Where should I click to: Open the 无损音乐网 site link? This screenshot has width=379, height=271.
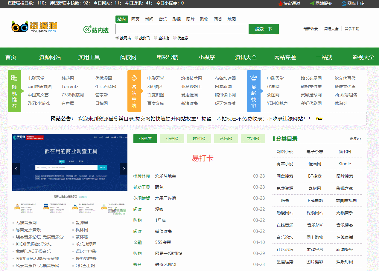pyautogui.click(x=26, y=223)
